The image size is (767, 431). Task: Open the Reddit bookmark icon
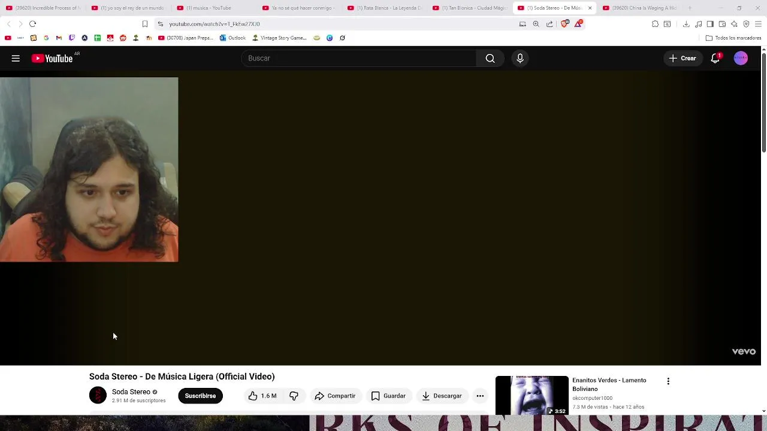123,38
